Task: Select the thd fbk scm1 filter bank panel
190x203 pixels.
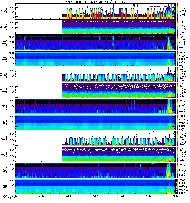Action: pos(95,123)
